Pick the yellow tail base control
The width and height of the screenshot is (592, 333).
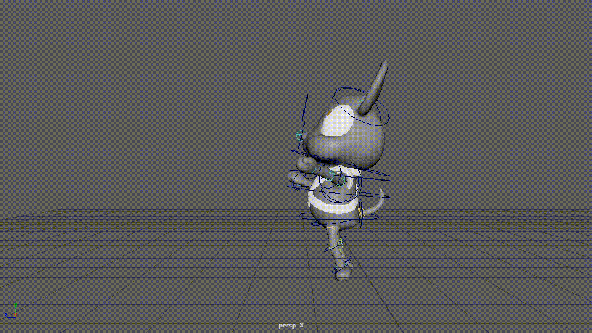point(360,213)
